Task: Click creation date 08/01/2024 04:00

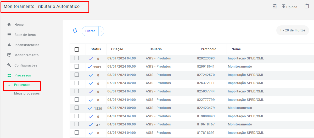Action: coord(121,75)
